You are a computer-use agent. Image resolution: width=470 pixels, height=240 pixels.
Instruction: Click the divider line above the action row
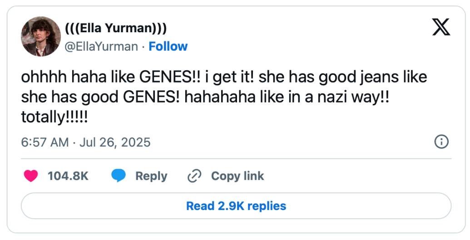pos(236,159)
